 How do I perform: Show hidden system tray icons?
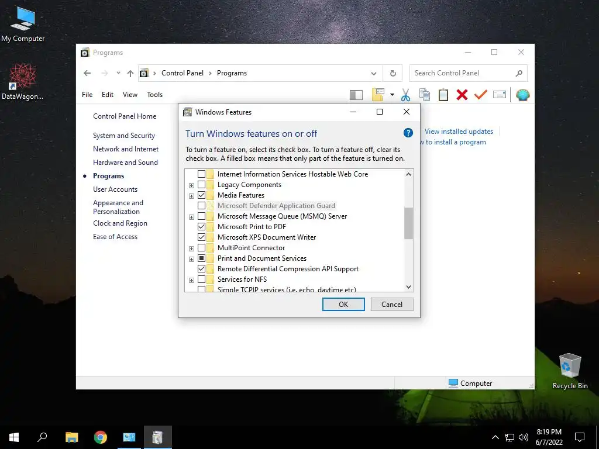[x=495, y=437]
